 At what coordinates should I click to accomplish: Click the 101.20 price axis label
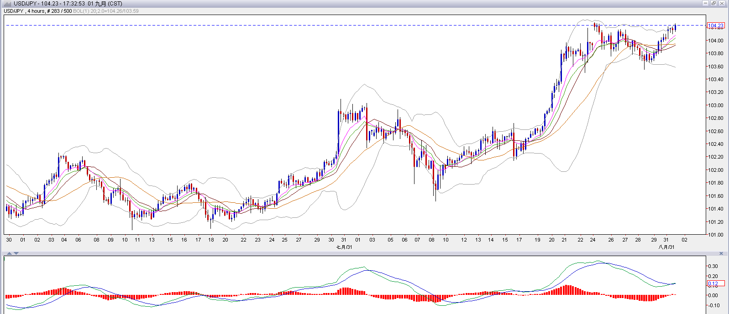[x=716, y=222]
